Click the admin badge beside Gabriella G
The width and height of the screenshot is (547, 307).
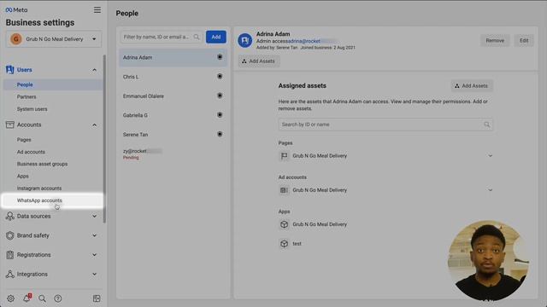tap(220, 114)
